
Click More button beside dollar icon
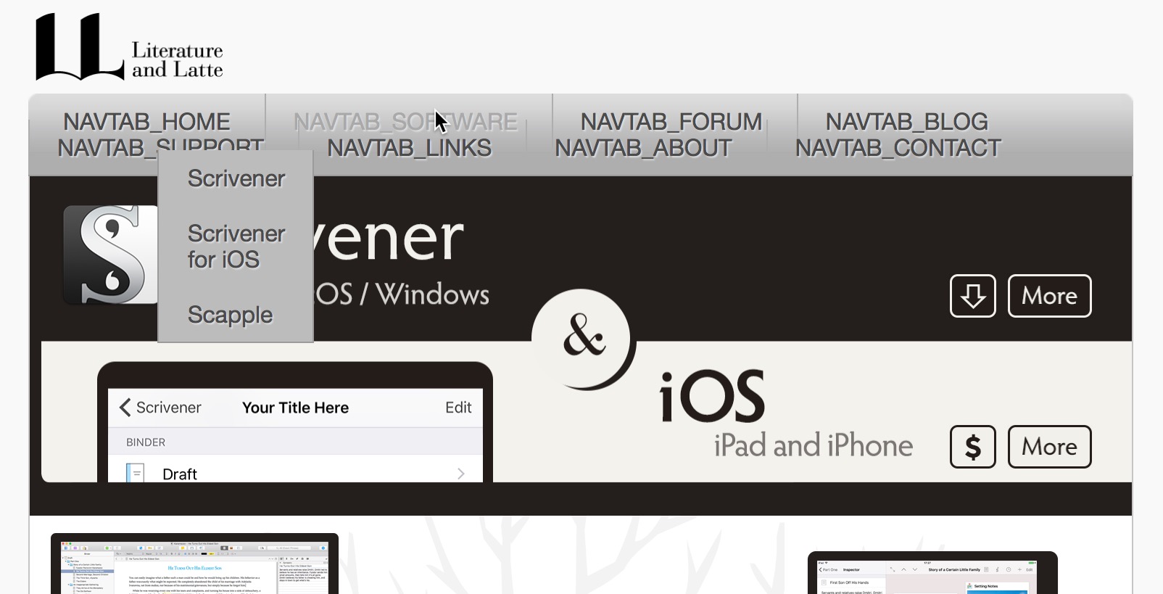tap(1049, 447)
